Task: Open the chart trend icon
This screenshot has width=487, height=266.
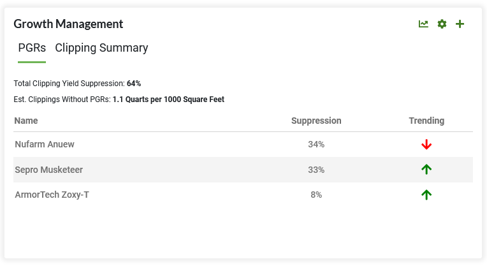Action: click(x=423, y=24)
